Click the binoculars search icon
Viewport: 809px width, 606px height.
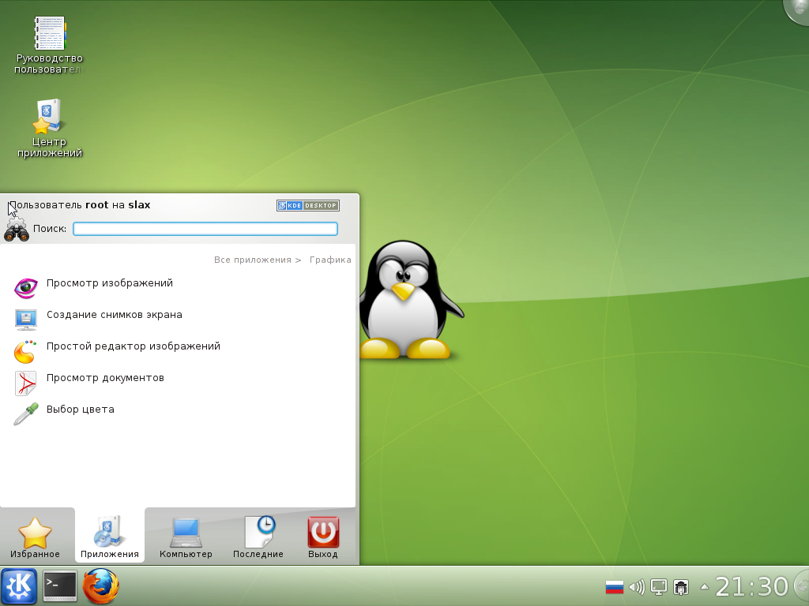(17, 230)
